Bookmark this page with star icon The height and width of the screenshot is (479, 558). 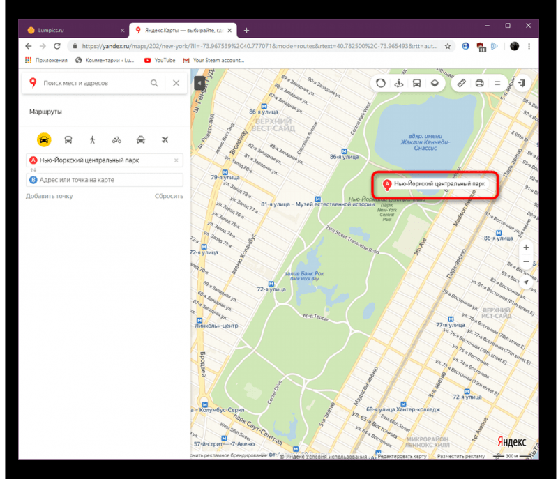(x=448, y=46)
